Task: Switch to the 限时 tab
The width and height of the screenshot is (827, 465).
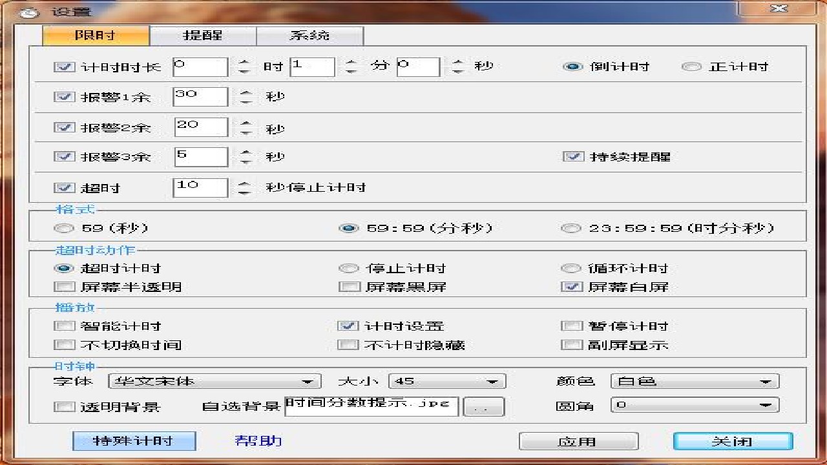Action: (x=96, y=36)
